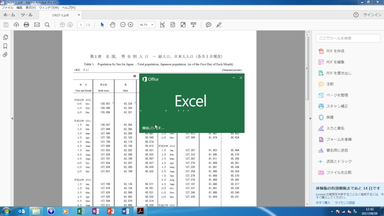Open the スキャン補正 tool
The width and height of the screenshot is (384, 216).
(337, 106)
